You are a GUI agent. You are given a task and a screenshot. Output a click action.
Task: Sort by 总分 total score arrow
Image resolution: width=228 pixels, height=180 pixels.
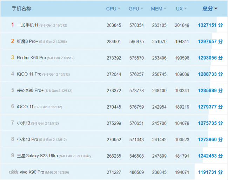[216, 8]
